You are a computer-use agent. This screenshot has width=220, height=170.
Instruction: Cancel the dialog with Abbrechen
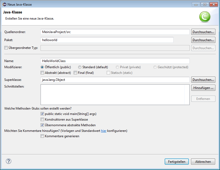[203, 162]
